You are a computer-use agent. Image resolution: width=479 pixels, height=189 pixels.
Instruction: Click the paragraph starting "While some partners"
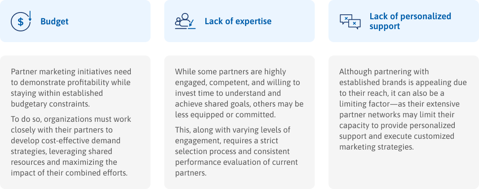coord(239,93)
